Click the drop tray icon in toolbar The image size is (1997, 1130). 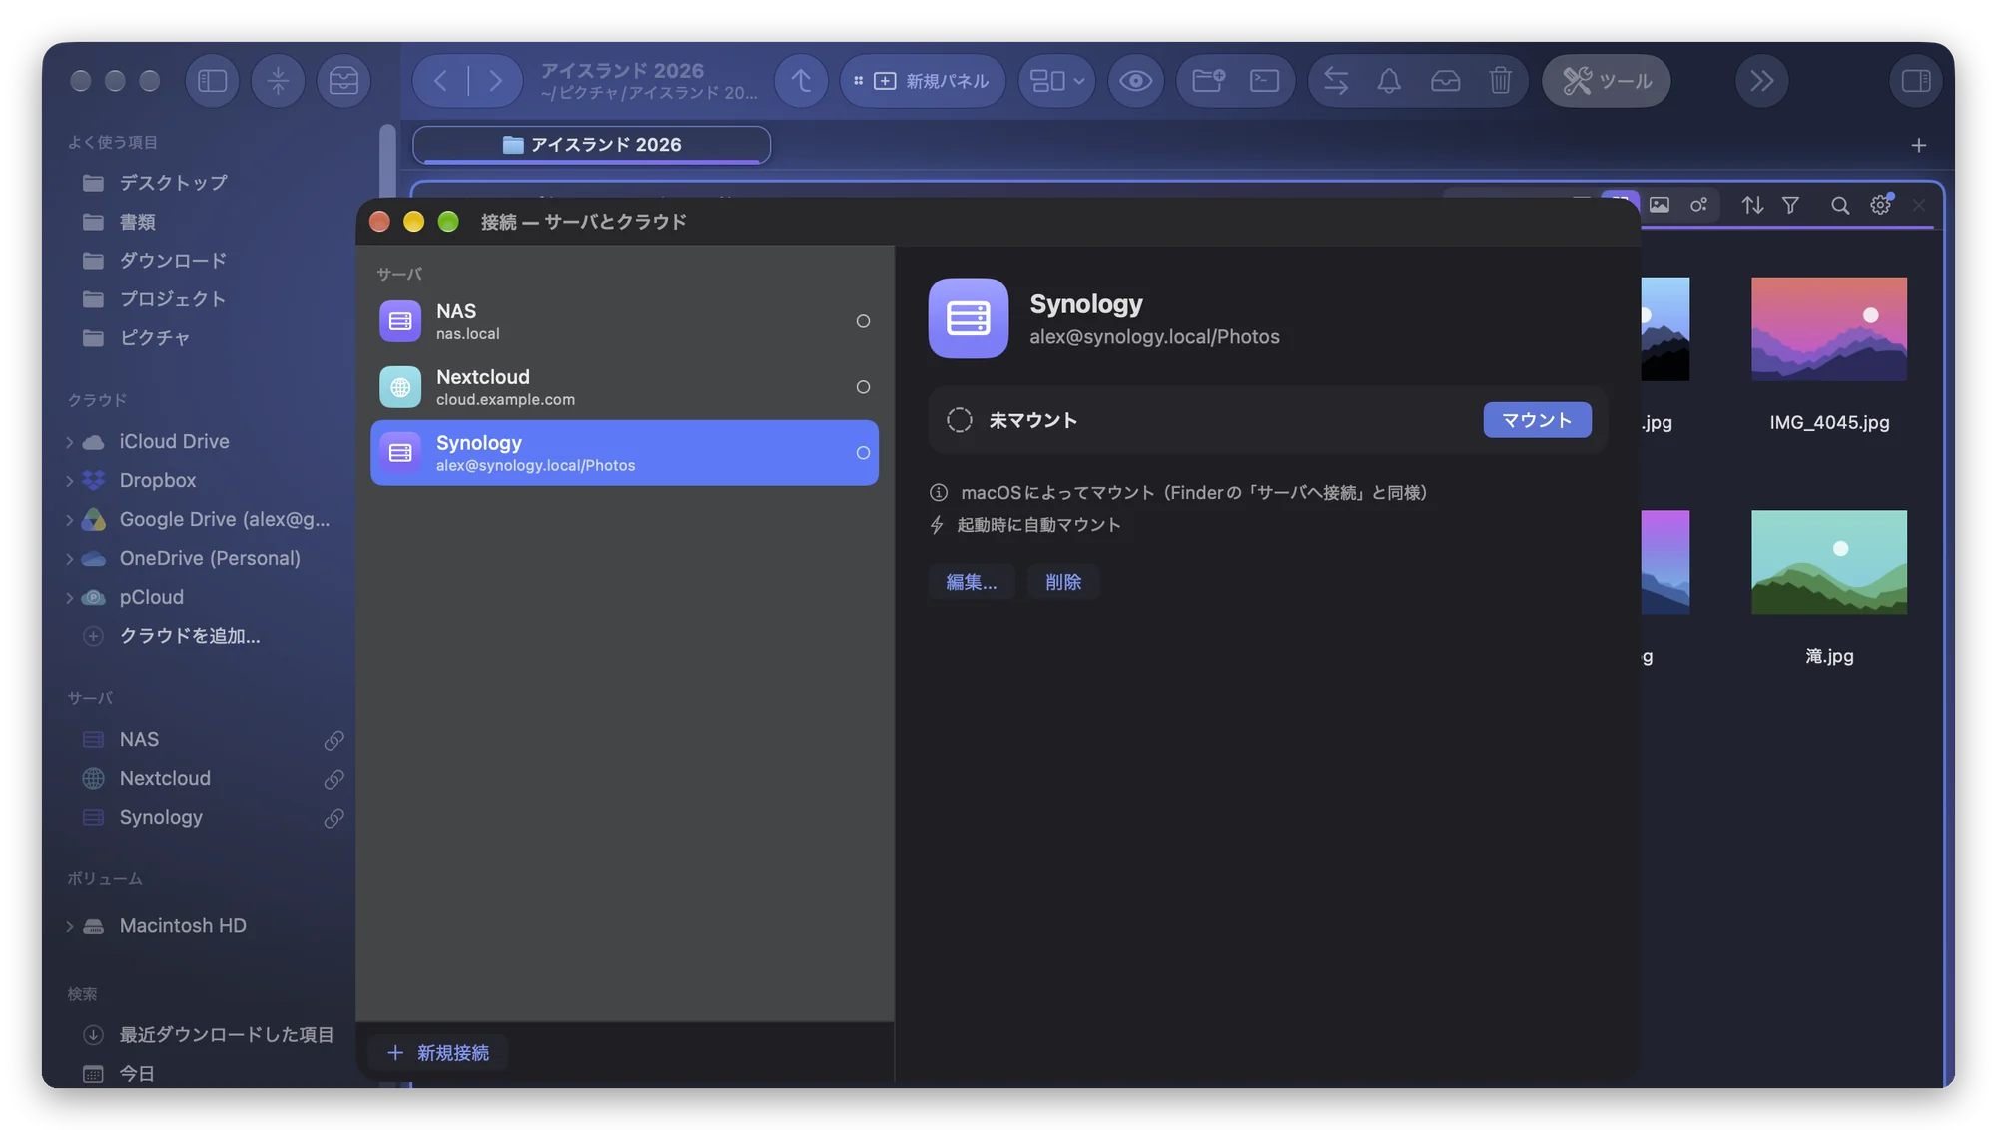coord(1445,81)
